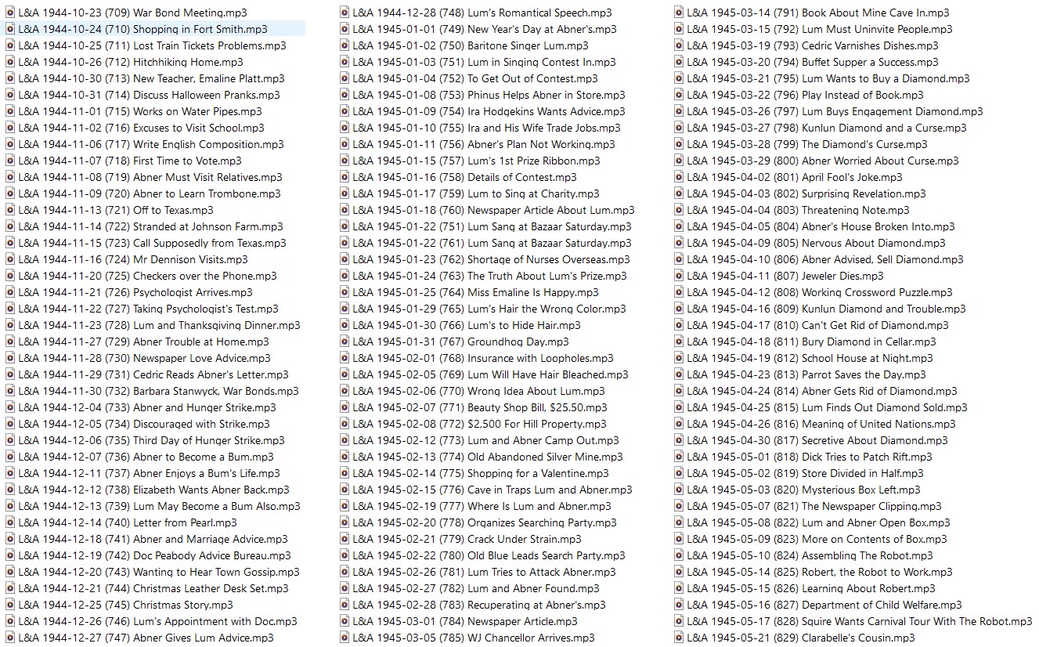Select the Hitchhiking Home.mp3 file
Image resolution: width=1039 pixels, height=647 pixels.
[131, 62]
